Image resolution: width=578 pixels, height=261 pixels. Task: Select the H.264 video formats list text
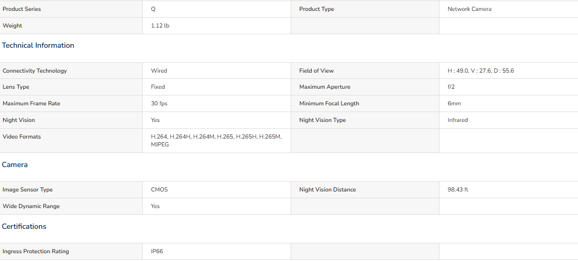(216, 141)
